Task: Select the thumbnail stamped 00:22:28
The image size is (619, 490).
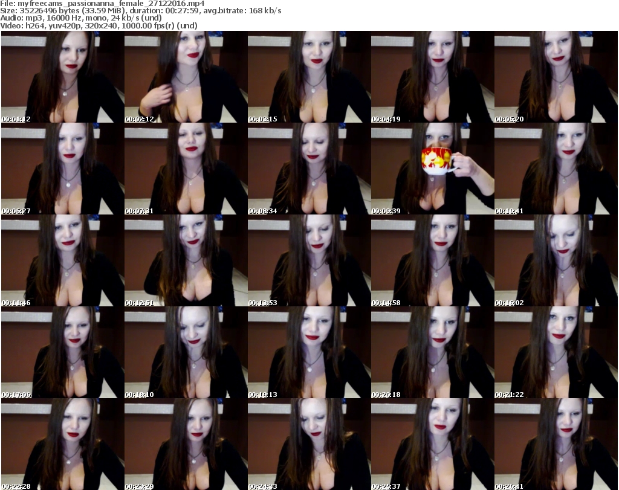Action: [x=62, y=444]
